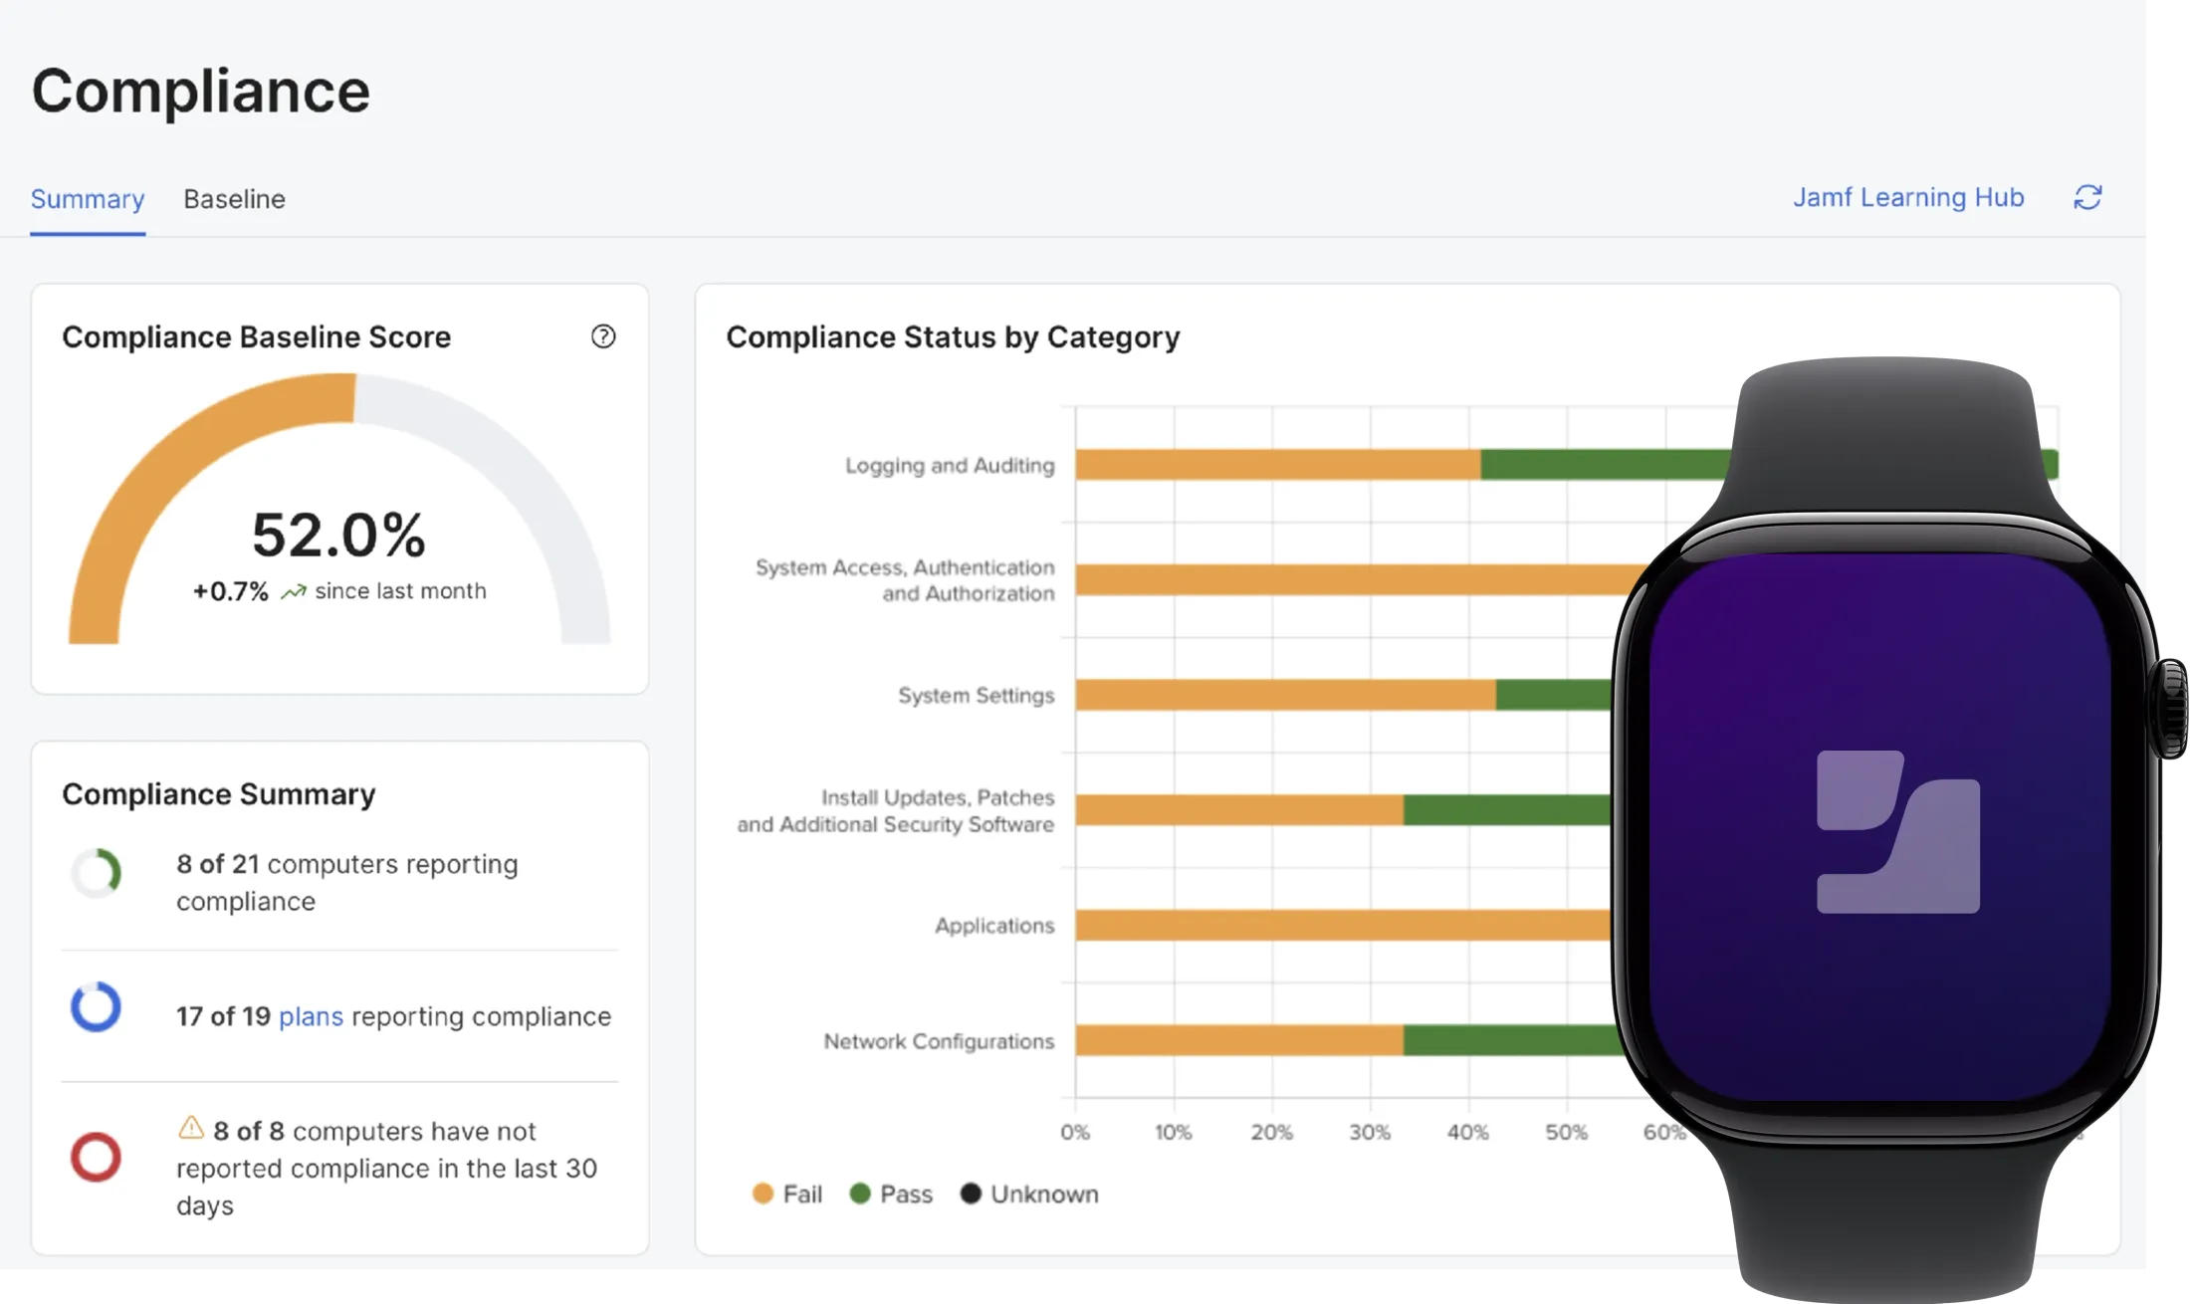This screenshot has width=2190, height=1304.
Task: Open the Summary tab
Action: 88,199
